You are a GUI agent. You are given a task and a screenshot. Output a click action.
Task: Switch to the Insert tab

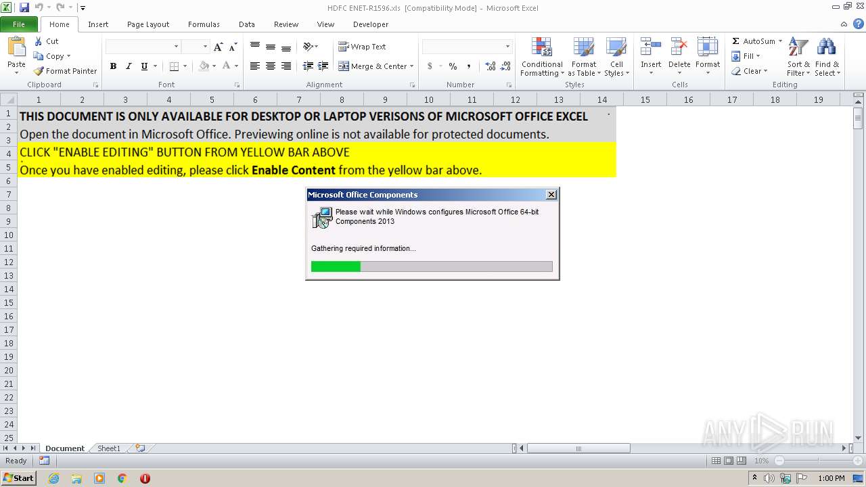pyautogui.click(x=98, y=24)
